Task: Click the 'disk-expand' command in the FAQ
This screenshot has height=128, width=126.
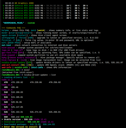Action: (8, 55)
